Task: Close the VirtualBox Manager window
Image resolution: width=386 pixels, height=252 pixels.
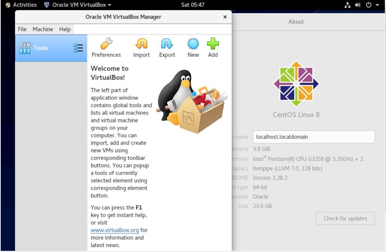Action: click(x=225, y=17)
